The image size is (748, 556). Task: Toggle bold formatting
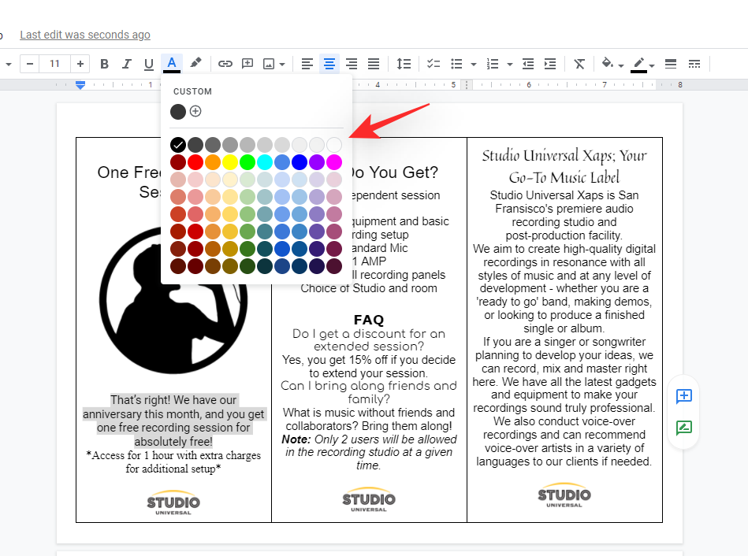(x=104, y=64)
